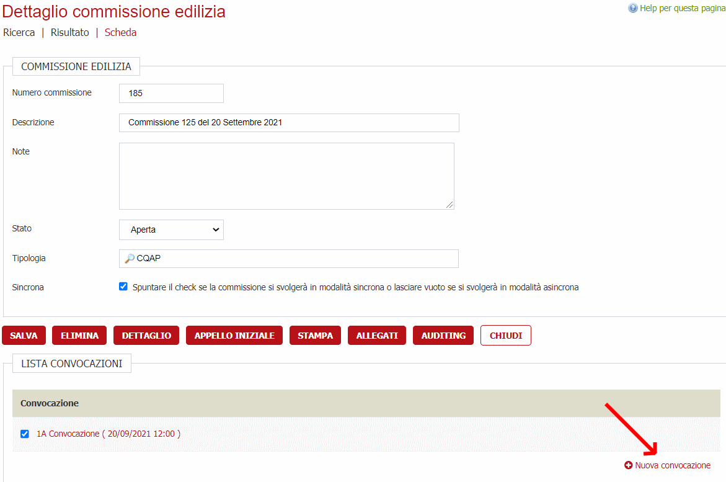
Task: View AUDITING records
Action: point(443,336)
